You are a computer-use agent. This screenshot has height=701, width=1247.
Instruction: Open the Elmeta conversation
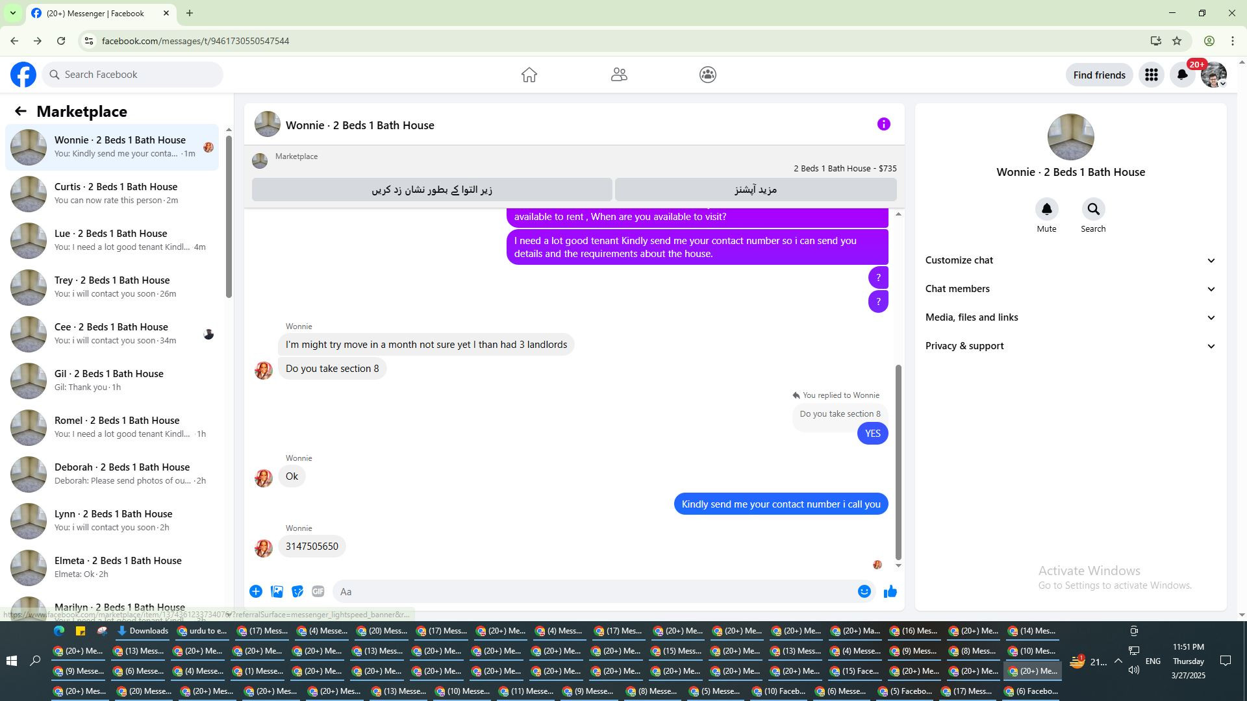(x=112, y=567)
